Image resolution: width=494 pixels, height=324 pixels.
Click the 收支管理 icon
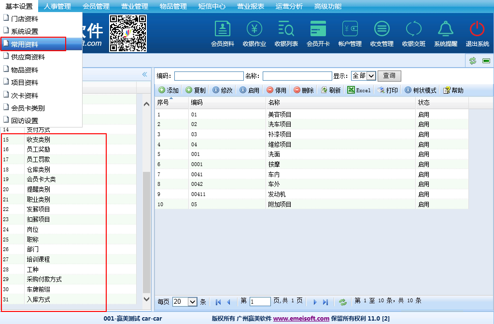click(382, 30)
